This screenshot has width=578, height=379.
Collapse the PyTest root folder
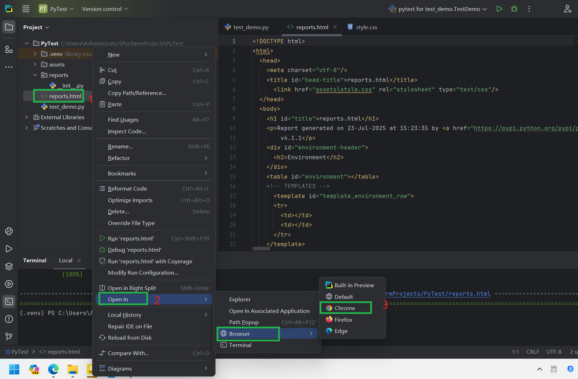pyautogui.click(x=27, y=43)
